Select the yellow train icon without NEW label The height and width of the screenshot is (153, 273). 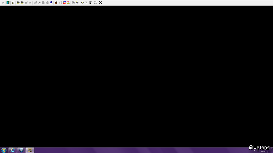point(22,3)
